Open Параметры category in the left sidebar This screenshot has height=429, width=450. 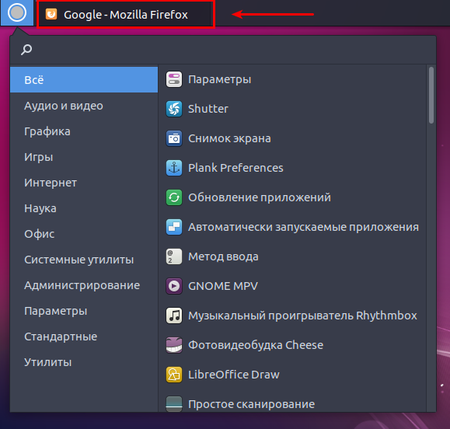[x=84, y=311]
